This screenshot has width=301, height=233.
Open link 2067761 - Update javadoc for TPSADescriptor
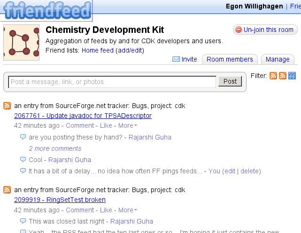pos(83,116)
